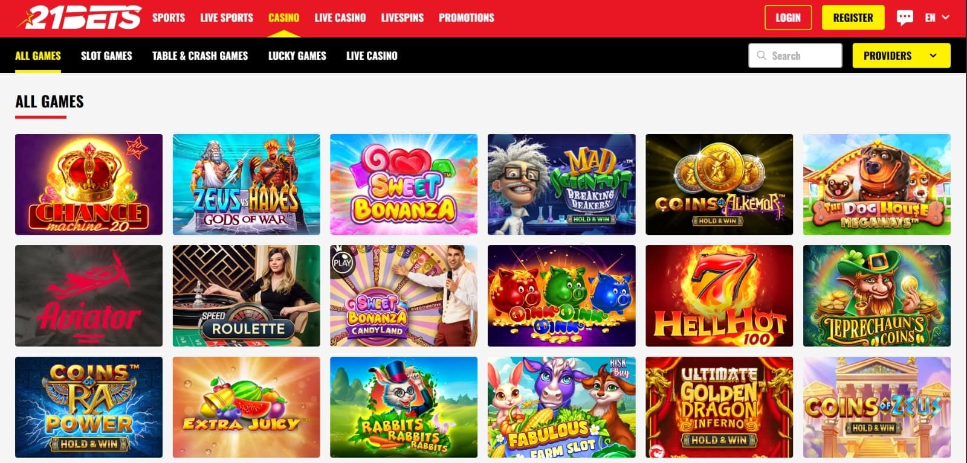This screenshot has width=967, height=463.
Task: Open Speed Roulette live game
Action: [247, 296]
